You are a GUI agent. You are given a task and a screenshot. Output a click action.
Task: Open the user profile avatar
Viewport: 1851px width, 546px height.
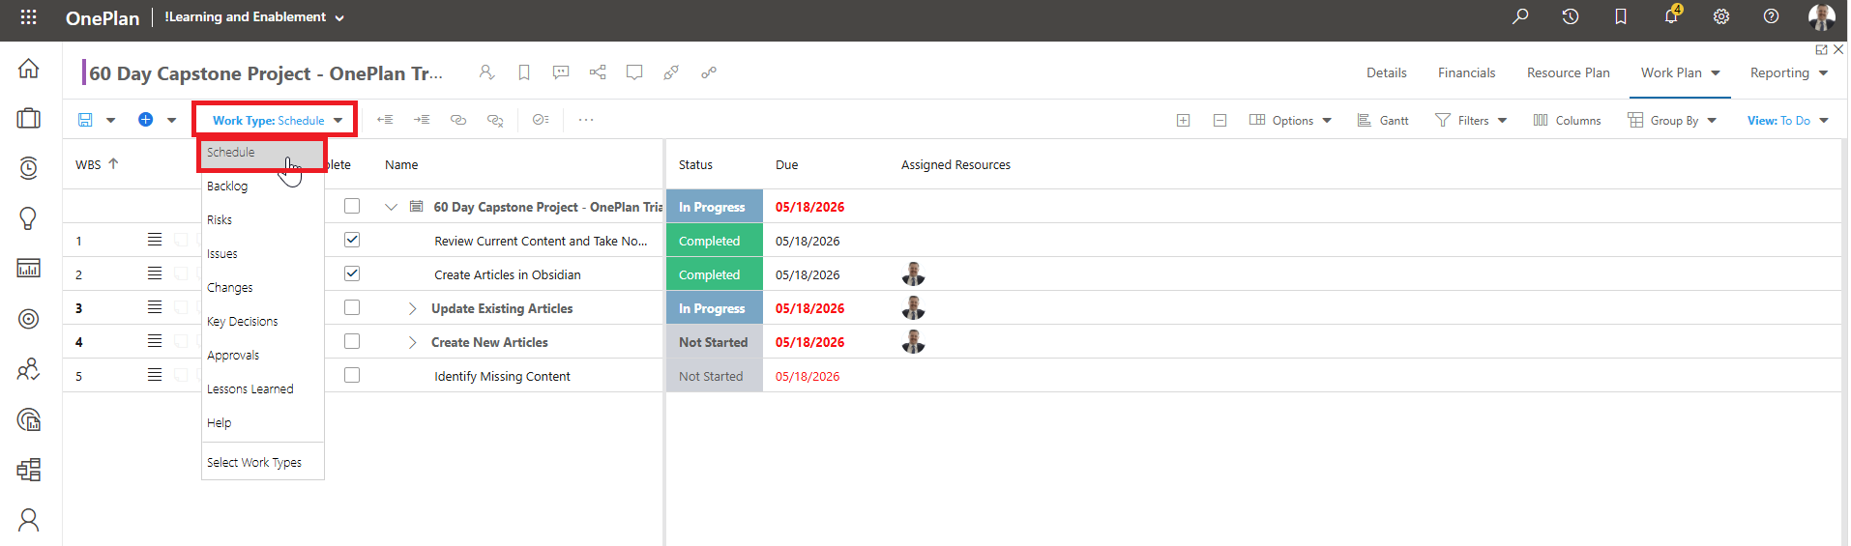pyautogui.click(x=1822, y=16)
